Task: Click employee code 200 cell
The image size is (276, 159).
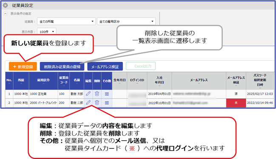Action: (x=63, y=103)
